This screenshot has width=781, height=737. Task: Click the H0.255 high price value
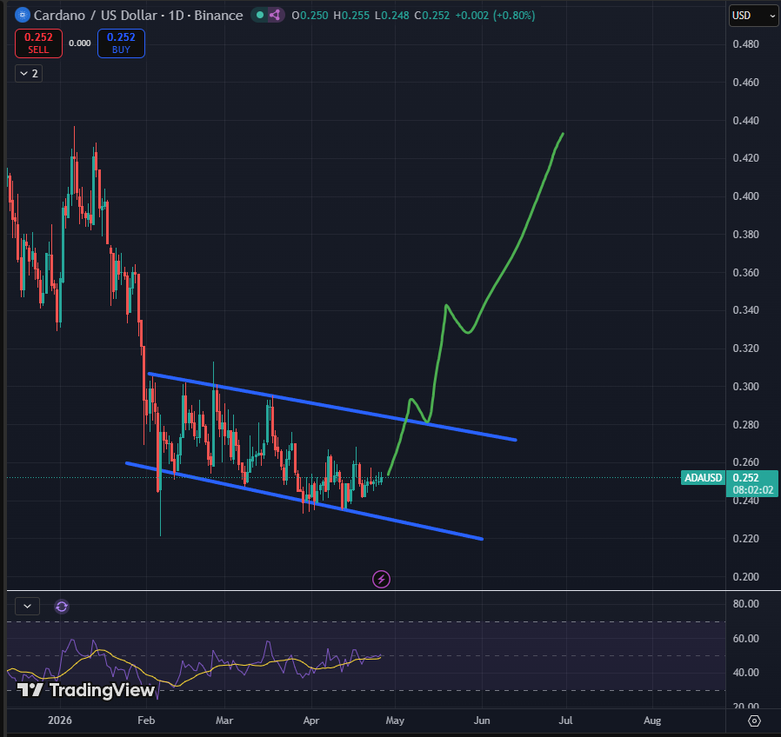351,16
